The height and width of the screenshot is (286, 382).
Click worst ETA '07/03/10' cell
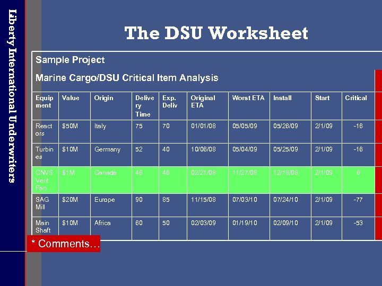pyautogui.click(x=249, y=205)
